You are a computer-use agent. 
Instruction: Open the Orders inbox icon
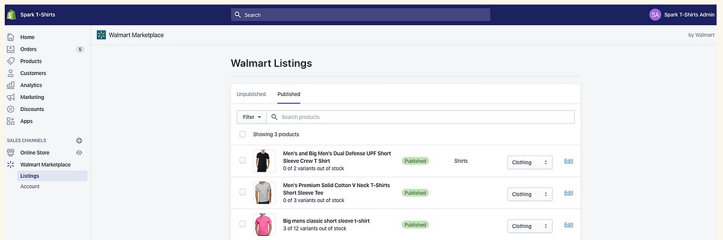point(10,49)
